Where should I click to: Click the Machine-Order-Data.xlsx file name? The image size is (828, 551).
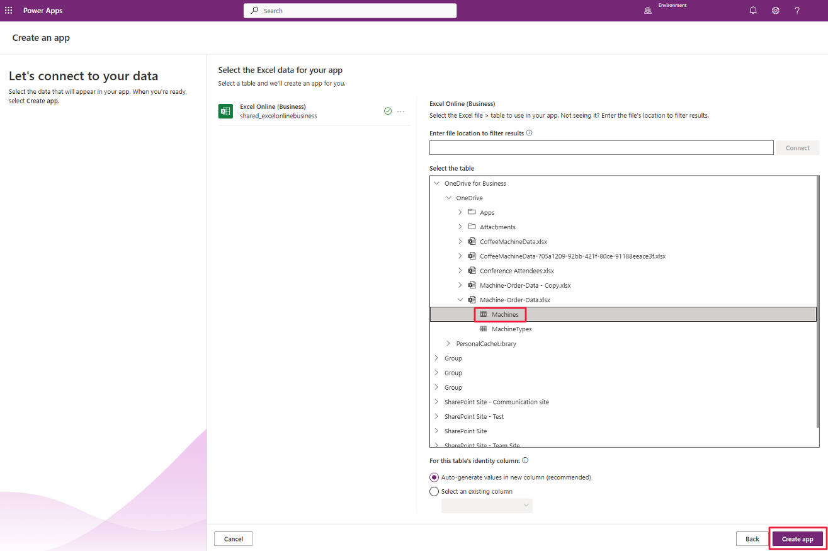click(515, 300)
